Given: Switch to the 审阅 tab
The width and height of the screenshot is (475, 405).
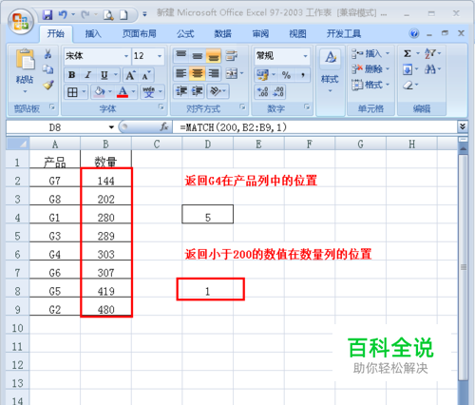Looking at the screenshot, I should (260, 33).
